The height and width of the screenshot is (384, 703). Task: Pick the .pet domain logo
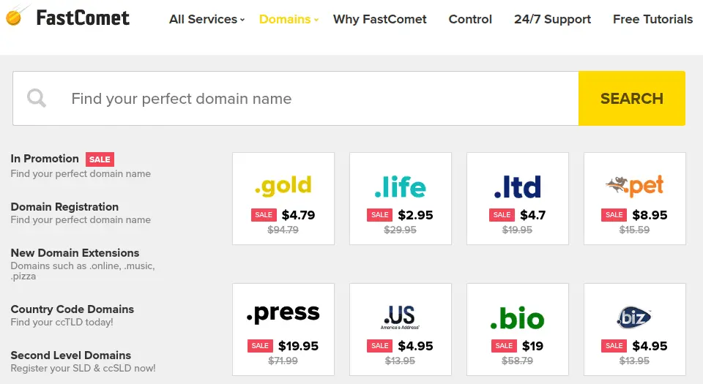[x=634, y=186]
